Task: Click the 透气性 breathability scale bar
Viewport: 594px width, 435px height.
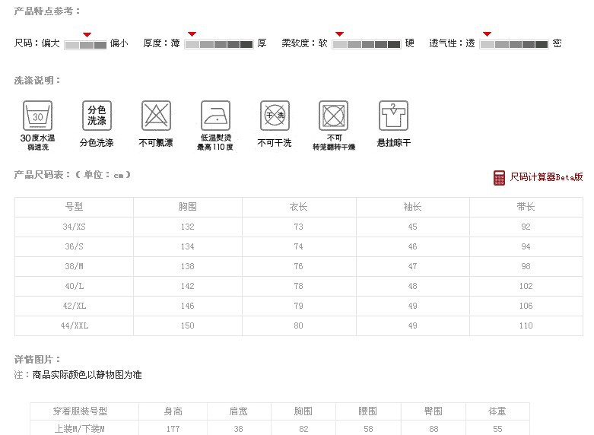Action: click(x=513, y=45)
